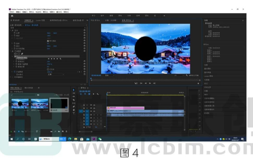Screen dimensions: 253x163
Task: Select the Razor tool
Action: (x=74, y=100)
